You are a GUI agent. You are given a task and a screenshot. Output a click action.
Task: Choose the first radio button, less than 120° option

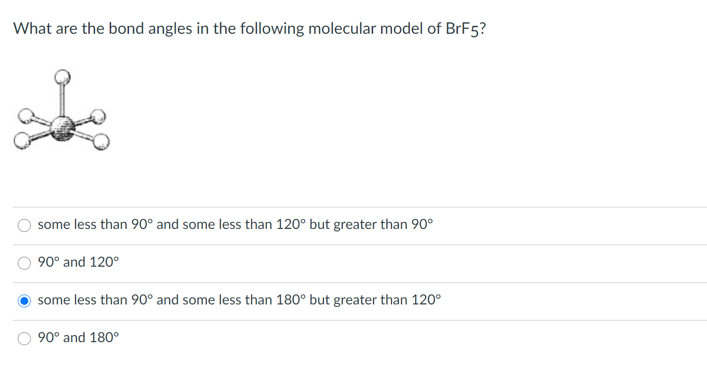(24, 225)
